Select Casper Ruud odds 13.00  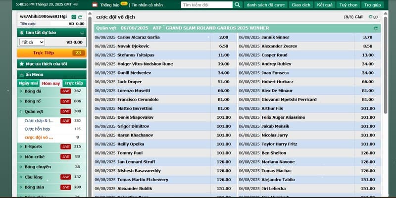[367, 55]
